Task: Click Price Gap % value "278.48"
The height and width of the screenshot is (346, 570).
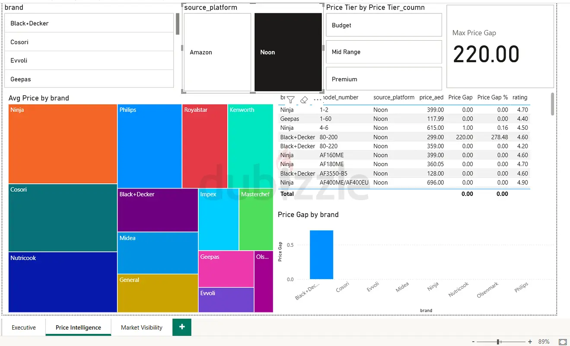Action: 499,137
